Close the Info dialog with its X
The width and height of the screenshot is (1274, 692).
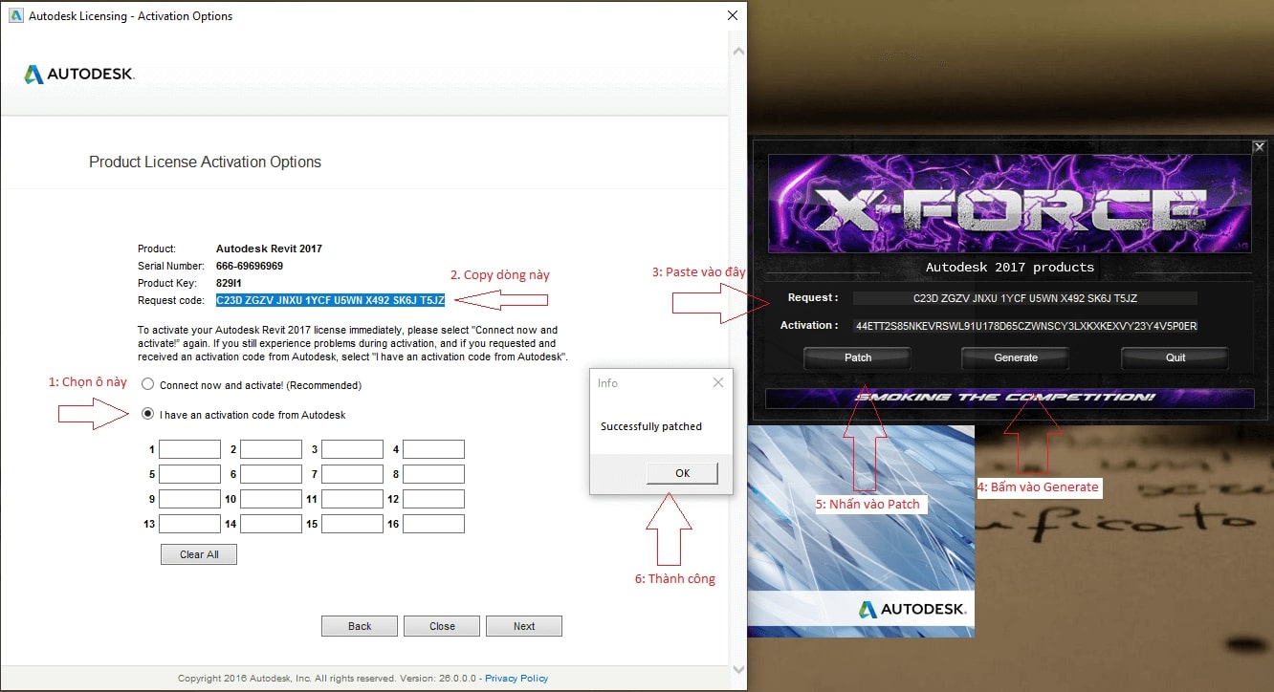coord(718,383)
